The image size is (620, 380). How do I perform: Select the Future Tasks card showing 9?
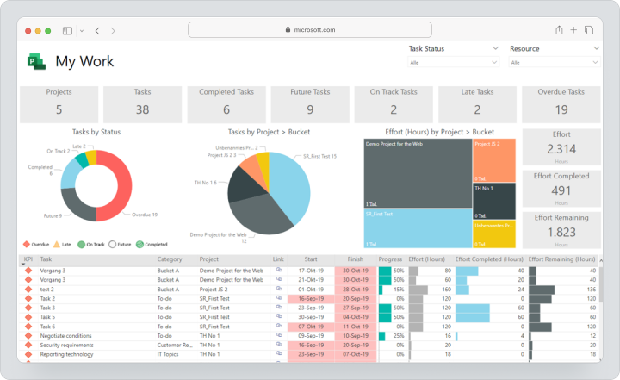310,104
